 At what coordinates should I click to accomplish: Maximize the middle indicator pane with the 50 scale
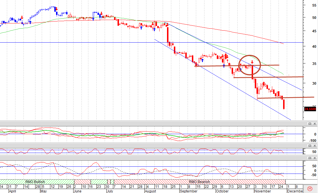(310, 146)
